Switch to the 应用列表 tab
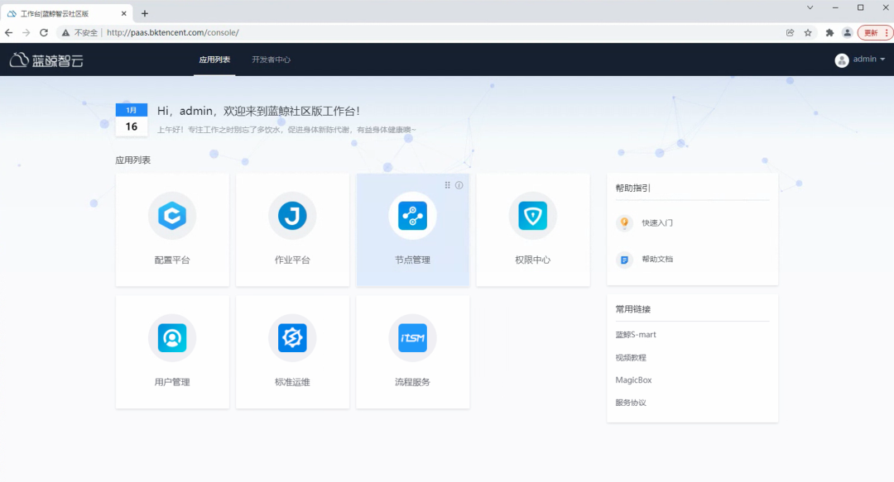 (214, 60)
